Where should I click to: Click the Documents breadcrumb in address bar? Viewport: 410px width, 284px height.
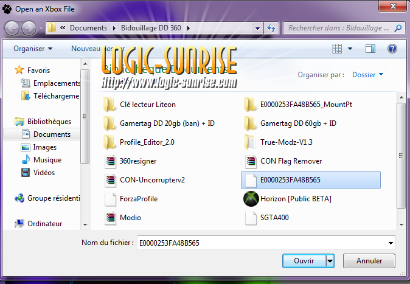88,28
